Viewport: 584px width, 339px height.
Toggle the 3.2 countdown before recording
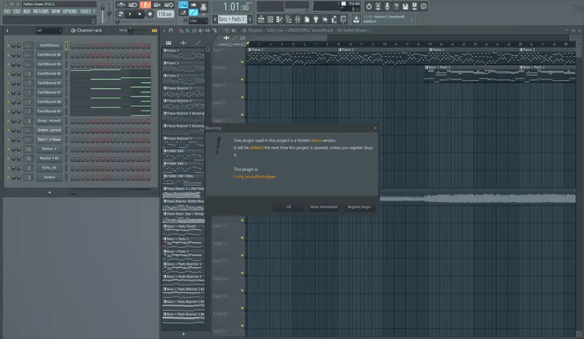(x=145, y=5)
